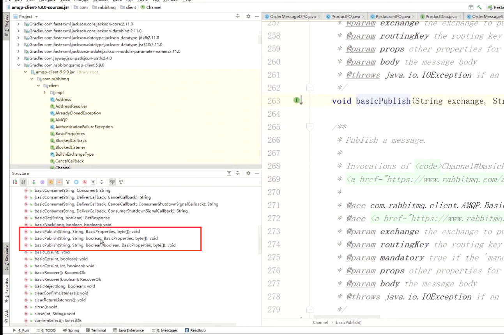Open the run configuration dropdown at top right
This screenshot has width=504, height=335.
click(495, 7)
